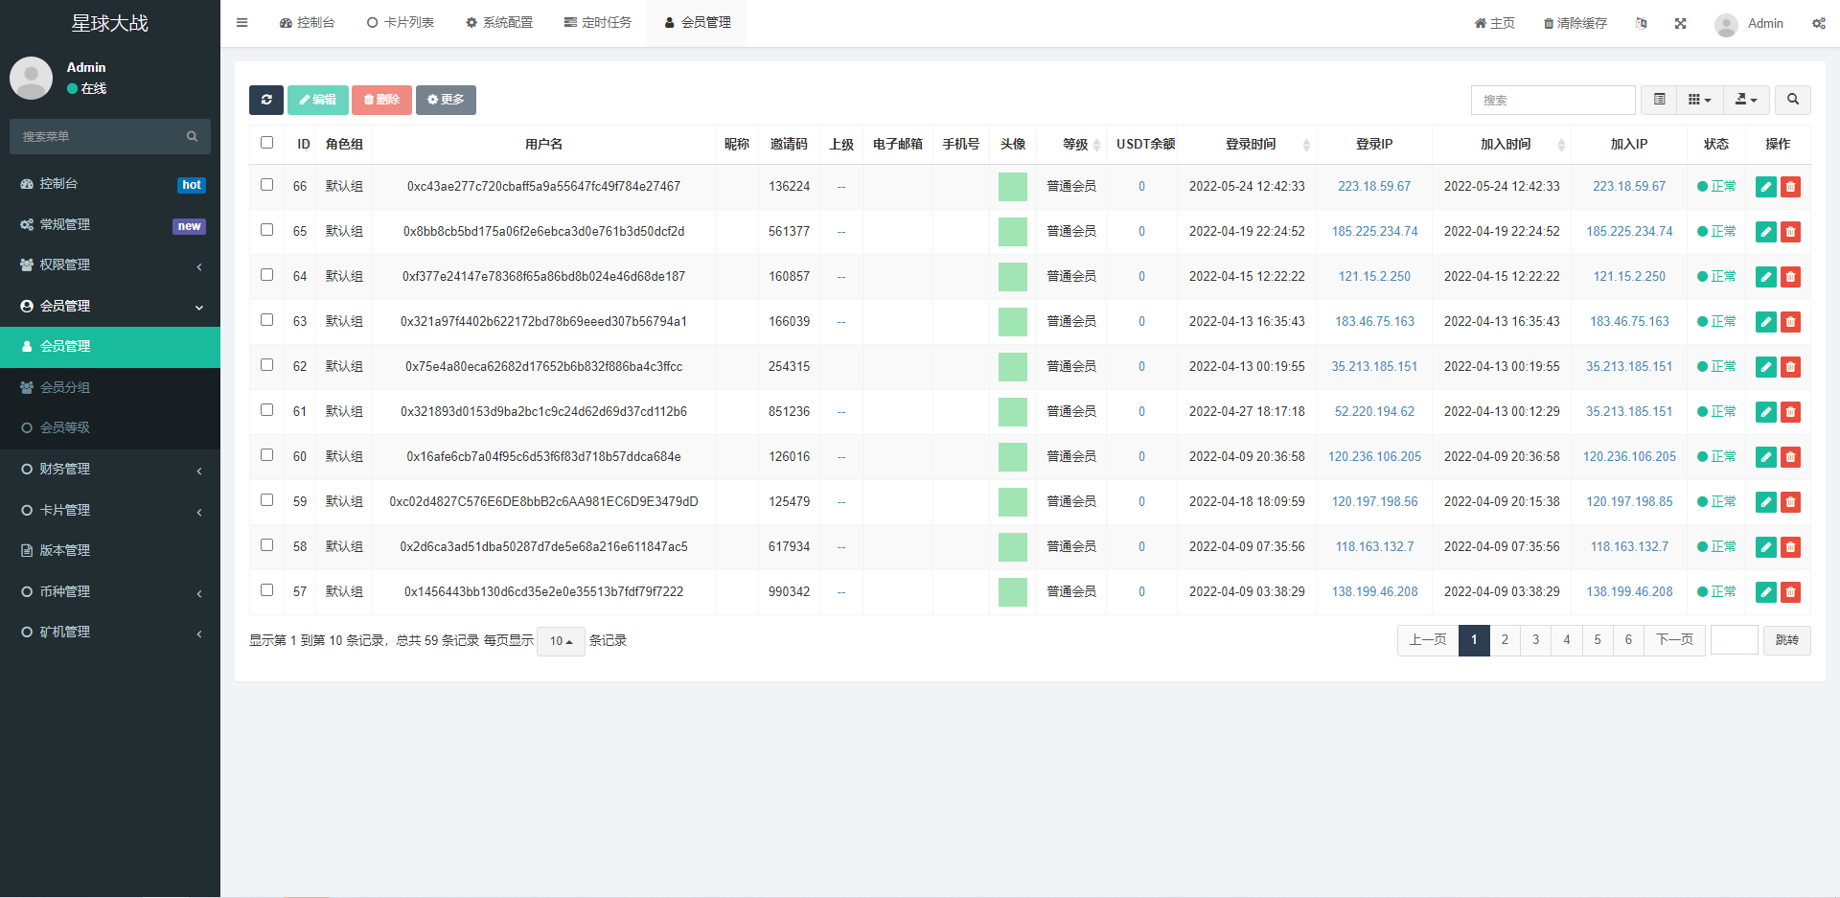Open the export dropdown in table toolbar
This screenshot has width=1840, height=898.
[x=1745, y=100]
